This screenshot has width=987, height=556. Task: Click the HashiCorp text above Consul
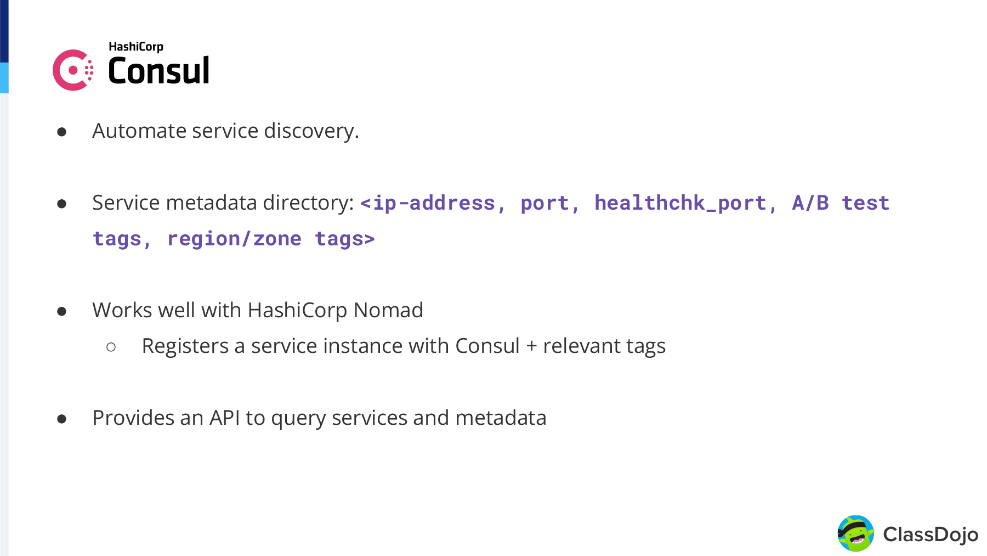[136, 47]
